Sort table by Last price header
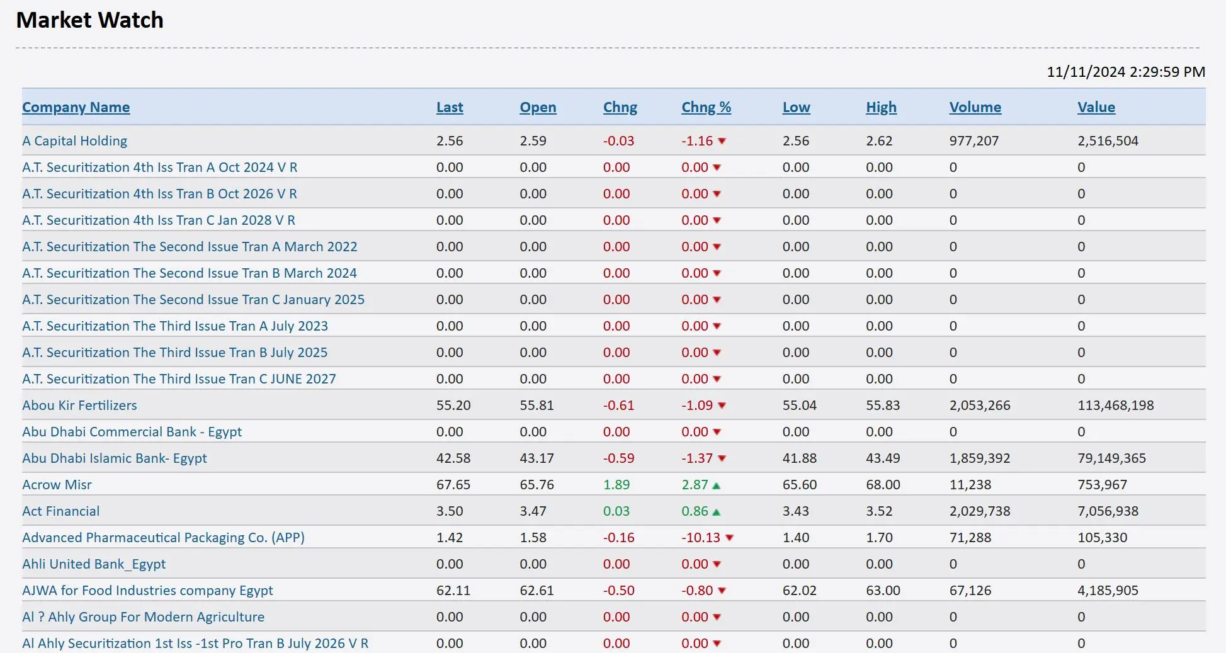 point(450,107)
